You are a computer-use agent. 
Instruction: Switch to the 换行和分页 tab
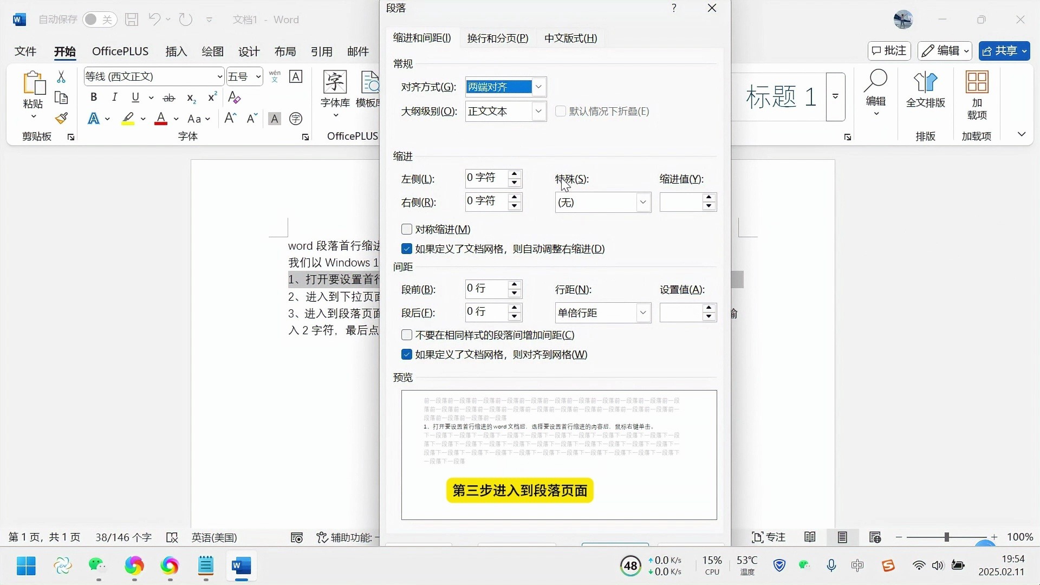497,38
